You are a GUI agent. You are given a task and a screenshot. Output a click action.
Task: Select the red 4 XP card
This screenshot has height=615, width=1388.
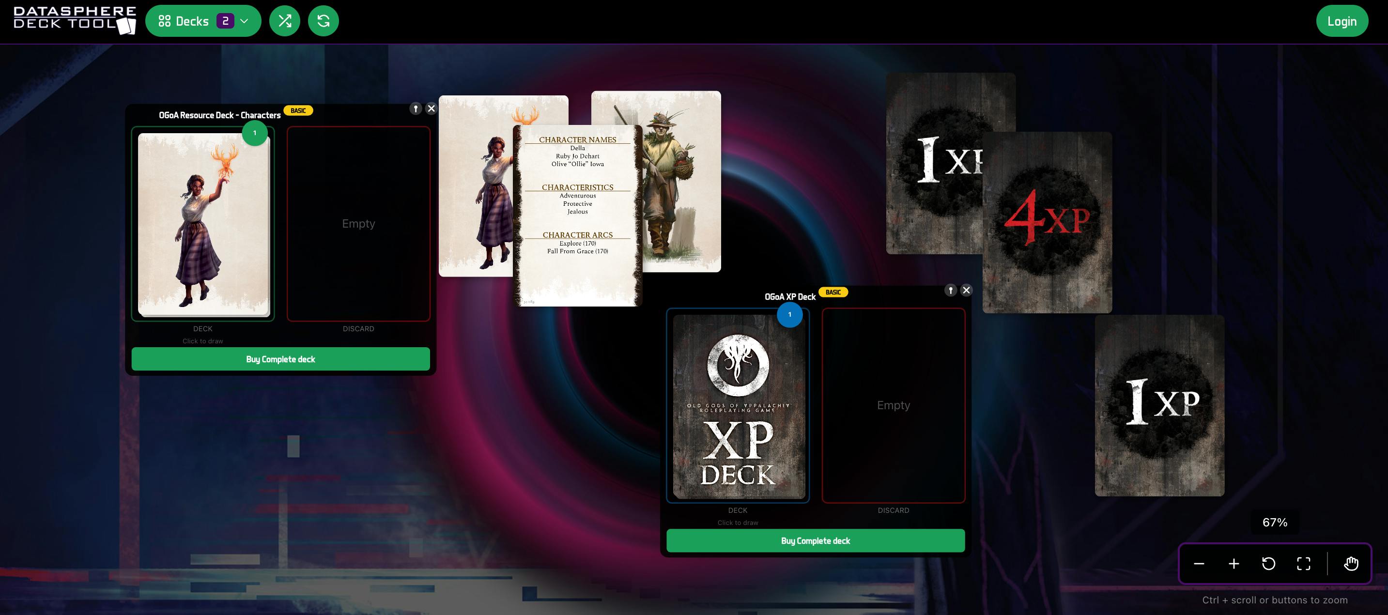click(x=1048, y=222)
